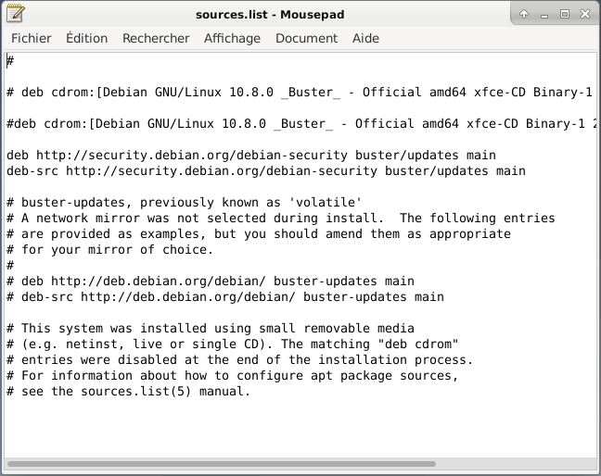The image size is (601, 476).
Task: Click '# This system was installed' line
Action: pyautogui.click(x=211, y=328)
